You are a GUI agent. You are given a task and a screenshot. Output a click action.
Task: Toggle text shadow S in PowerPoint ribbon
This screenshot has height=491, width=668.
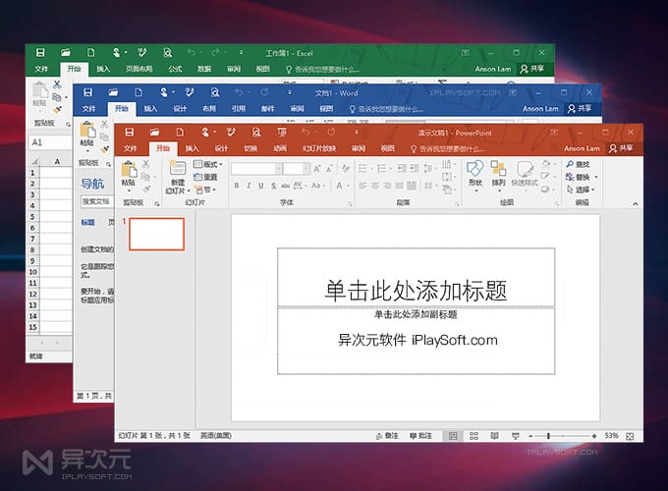(273, 186)
